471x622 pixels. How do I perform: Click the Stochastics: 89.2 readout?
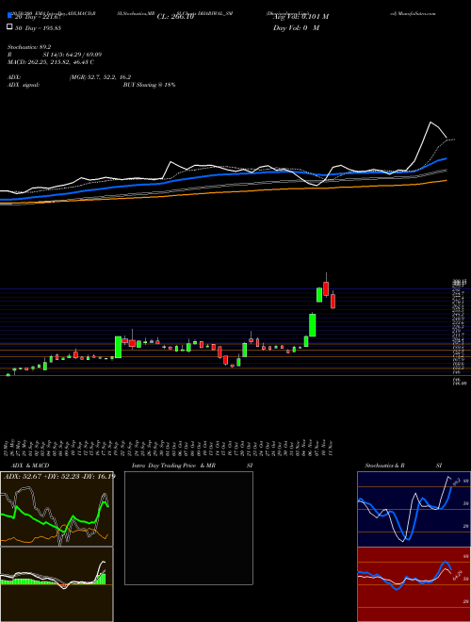30,47
